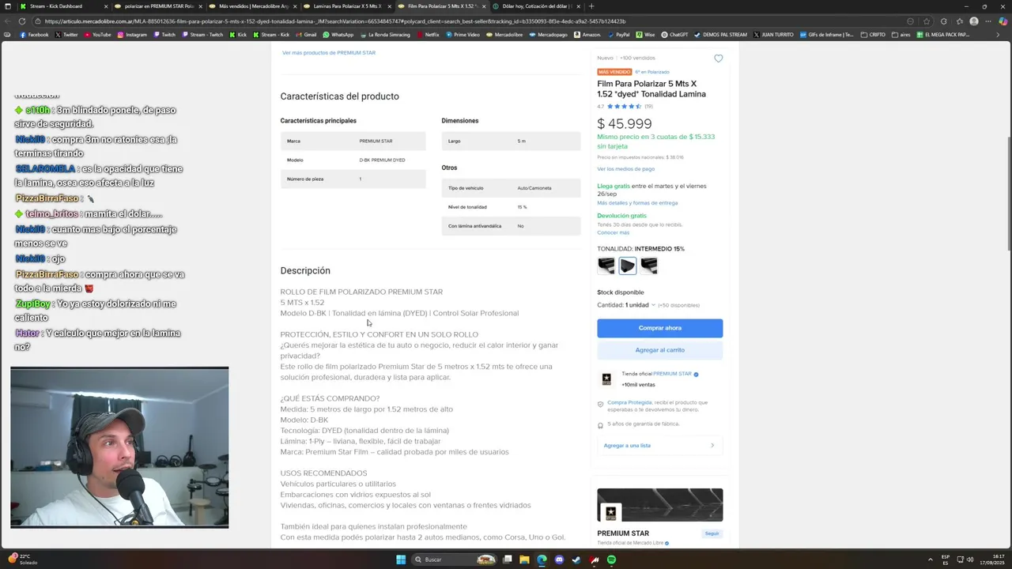1012x569 pixels.
Task: Click the price '$ 45.999'
Action: pyautogui.click(x=625, y=124)
